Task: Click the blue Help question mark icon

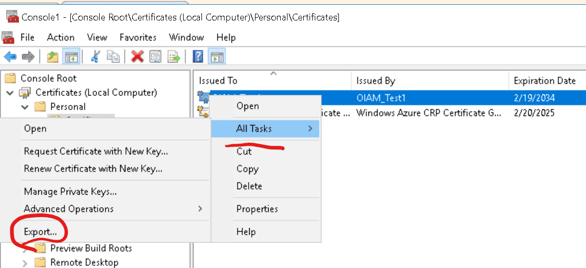Action: [x=198, y=57]
